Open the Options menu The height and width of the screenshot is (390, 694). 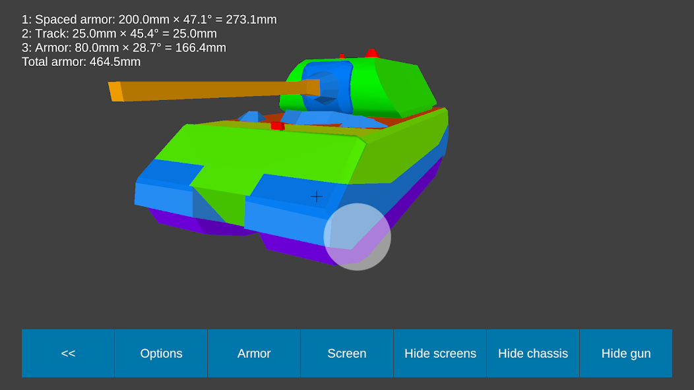tap(160, 353)
